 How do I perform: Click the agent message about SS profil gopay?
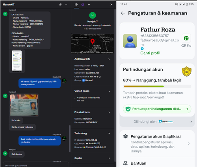click(39, 83)
